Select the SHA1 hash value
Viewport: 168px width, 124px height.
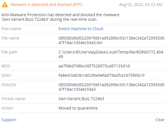pos(101,75)
